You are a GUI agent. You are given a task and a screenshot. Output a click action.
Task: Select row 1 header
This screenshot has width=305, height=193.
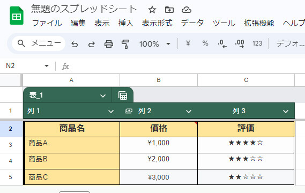click(x=11, y=110)
